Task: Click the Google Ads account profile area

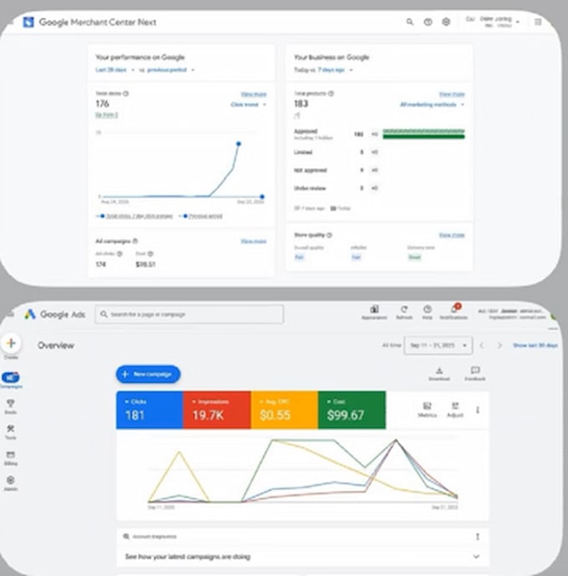Action: coord(513,313)
